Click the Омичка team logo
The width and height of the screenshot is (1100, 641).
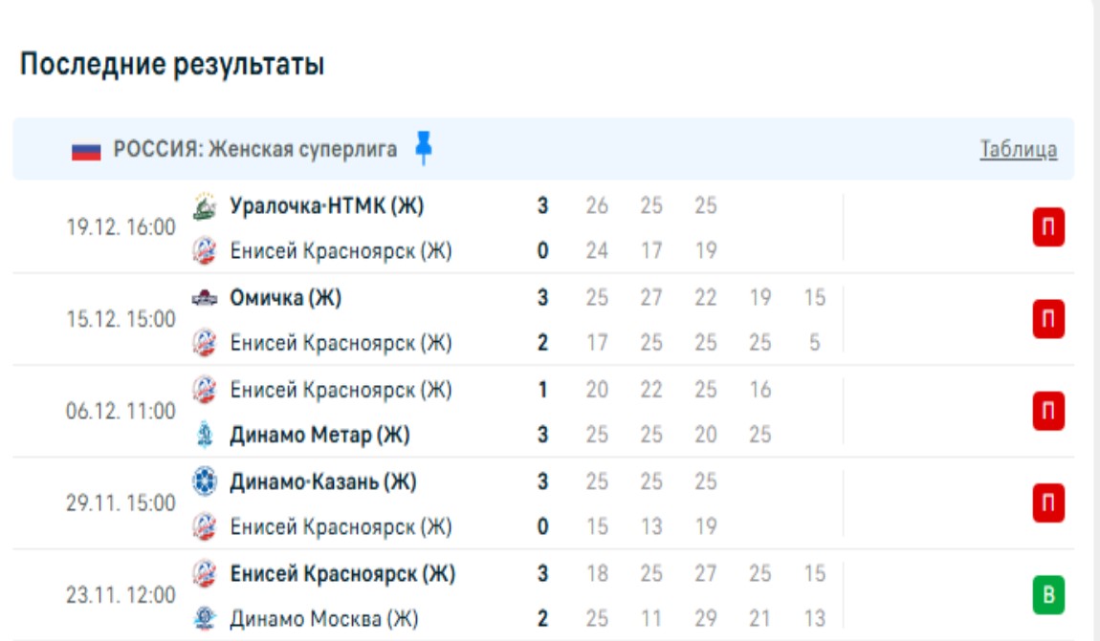click(205, 298)
